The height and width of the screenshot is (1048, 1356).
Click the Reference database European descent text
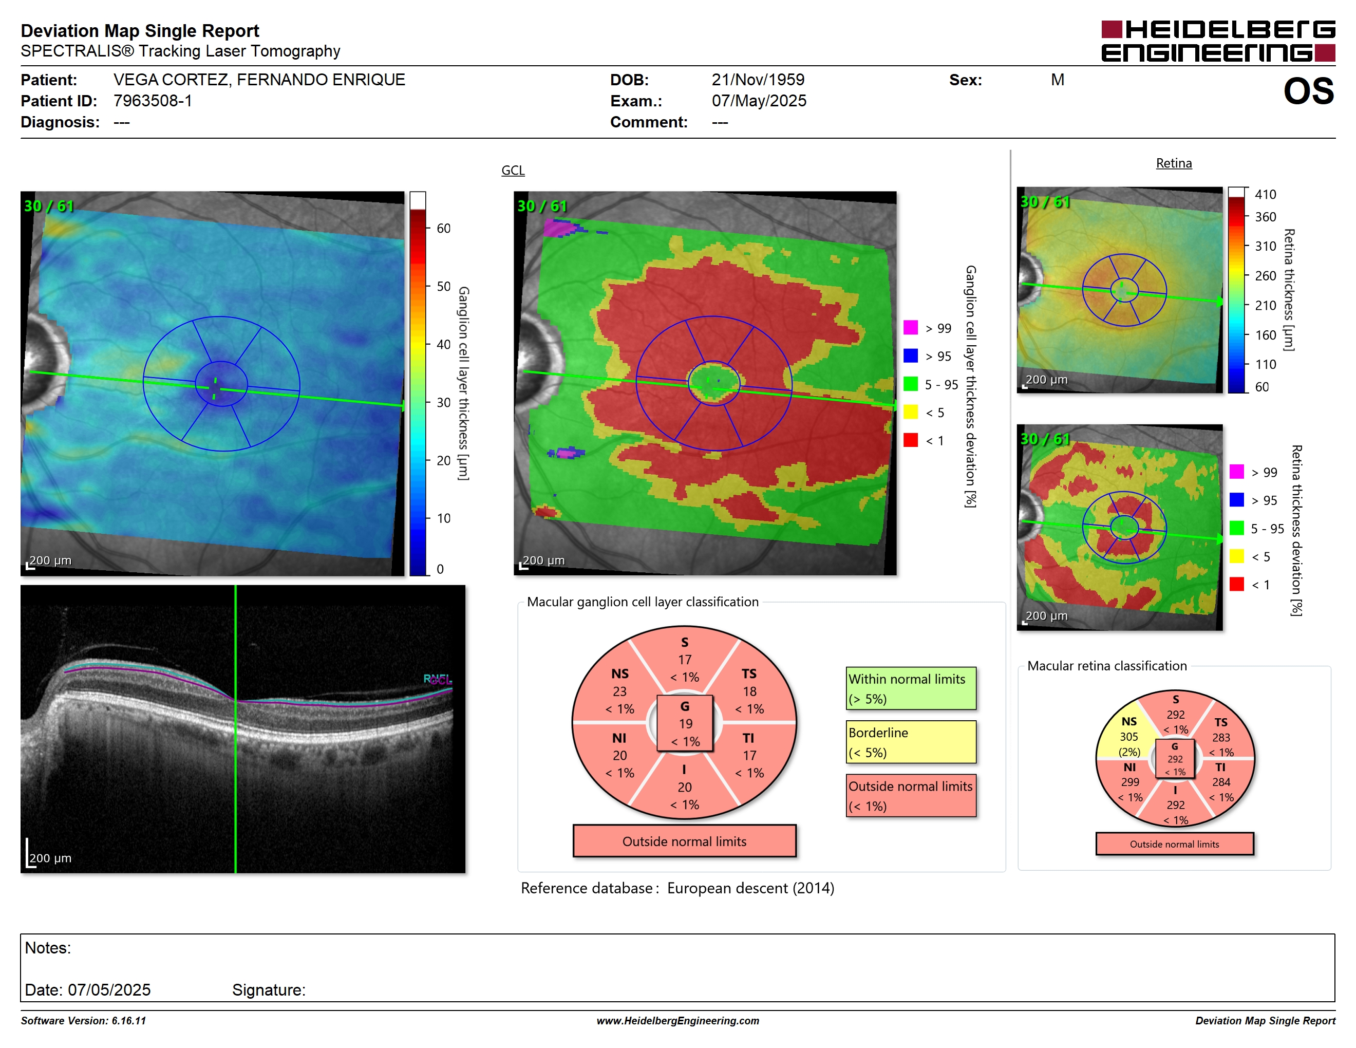click(x=677, y=888)
